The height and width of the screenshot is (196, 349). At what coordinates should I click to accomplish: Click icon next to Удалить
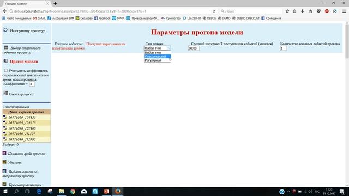click(4, 162)
